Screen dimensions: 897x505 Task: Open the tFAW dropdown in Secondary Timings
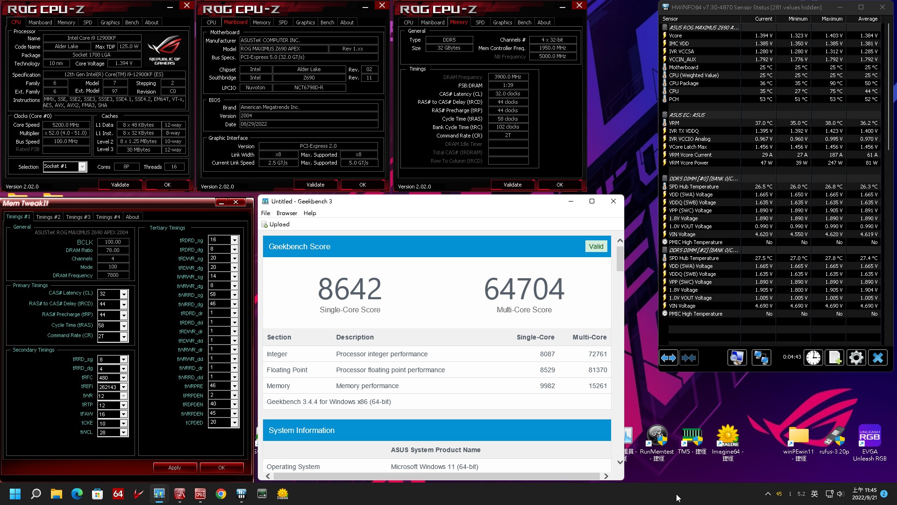tap(124, 414)
